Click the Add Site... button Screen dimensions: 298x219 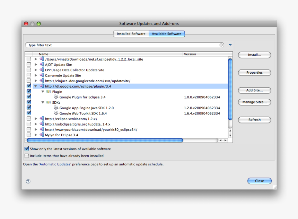point(254,90)
